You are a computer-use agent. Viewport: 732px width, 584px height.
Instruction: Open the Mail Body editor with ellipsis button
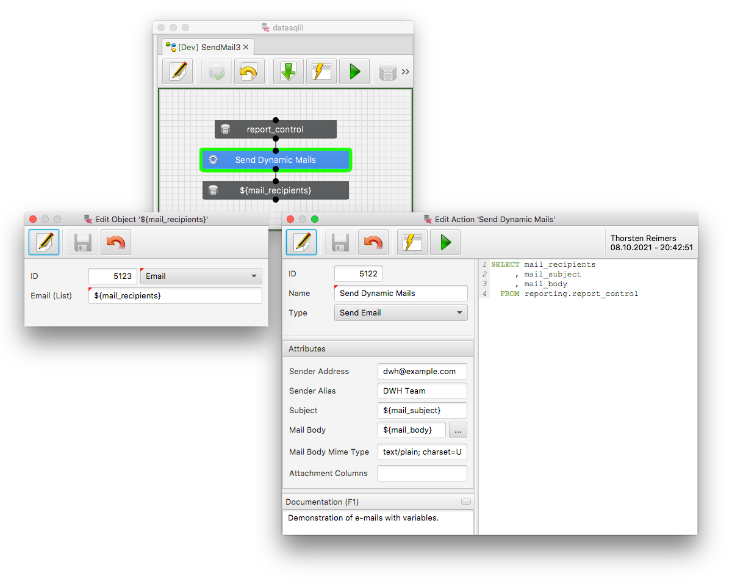(458, 430)
